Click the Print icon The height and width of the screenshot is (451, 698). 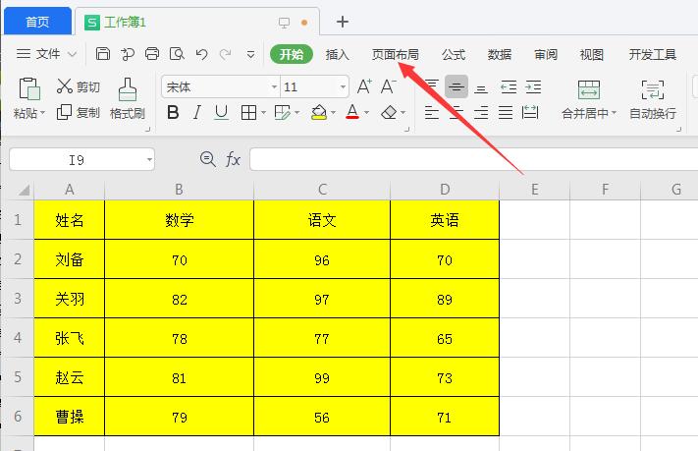coord(152,54)
